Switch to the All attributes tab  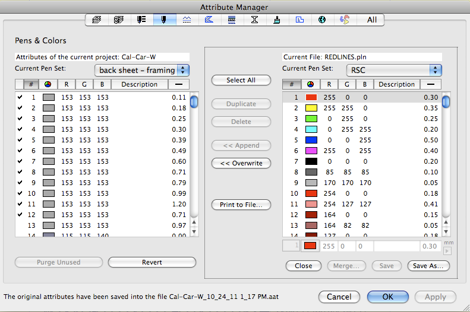(372, 20)
